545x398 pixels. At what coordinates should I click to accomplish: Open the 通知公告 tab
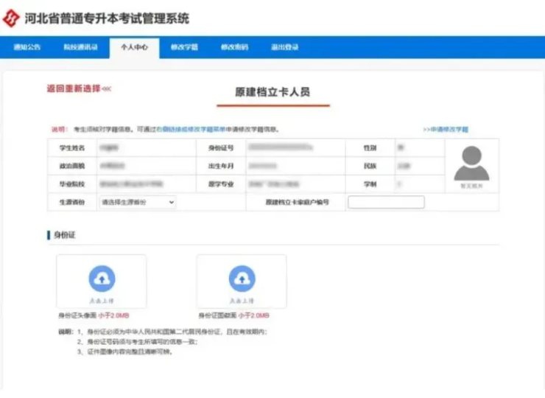pos(27,47)
